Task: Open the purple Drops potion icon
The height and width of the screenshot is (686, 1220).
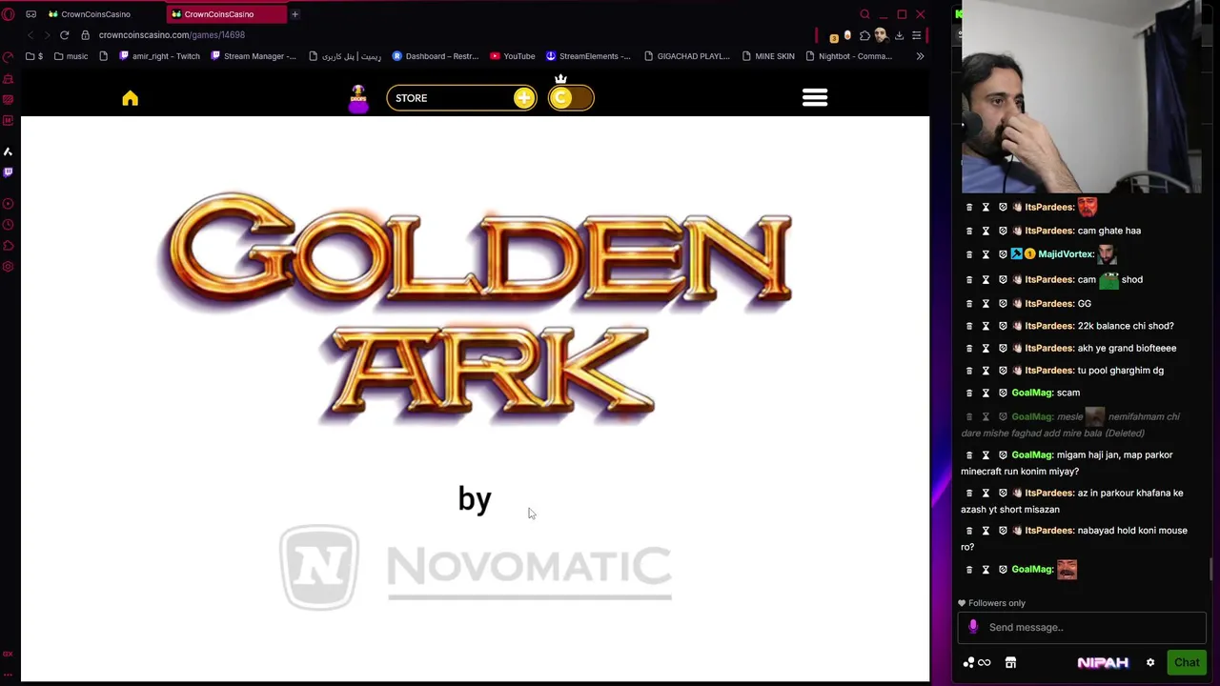Action: (358, 98)
